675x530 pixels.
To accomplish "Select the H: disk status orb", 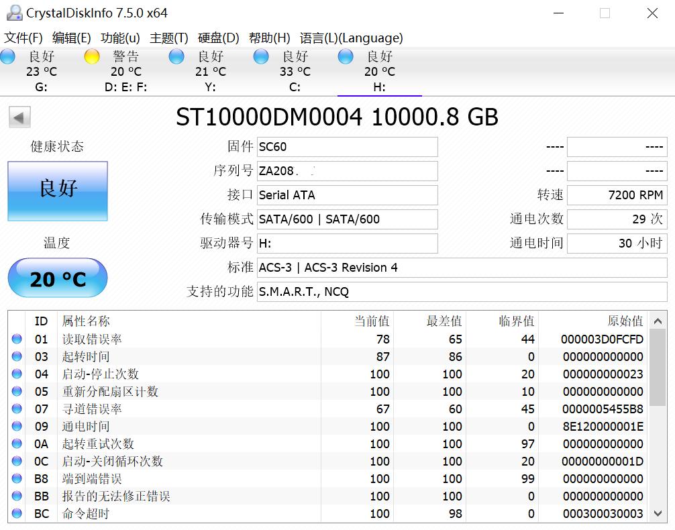I will point(346,56).
